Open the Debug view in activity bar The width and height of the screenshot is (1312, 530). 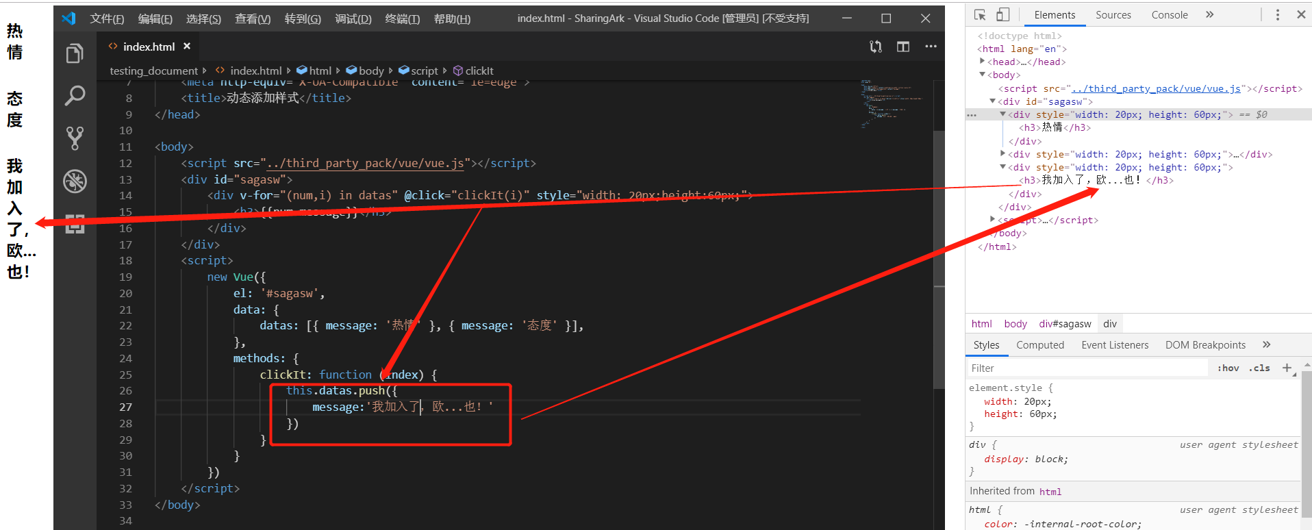[75, 181]
